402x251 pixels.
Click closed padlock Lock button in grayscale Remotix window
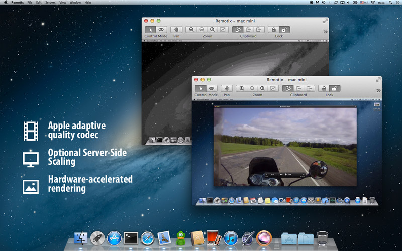273,30
